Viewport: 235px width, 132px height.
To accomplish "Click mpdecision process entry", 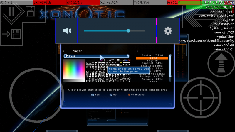I will coord(225,36).
